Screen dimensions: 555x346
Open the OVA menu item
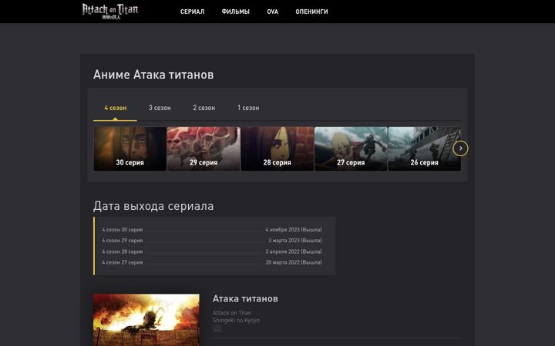273,12
